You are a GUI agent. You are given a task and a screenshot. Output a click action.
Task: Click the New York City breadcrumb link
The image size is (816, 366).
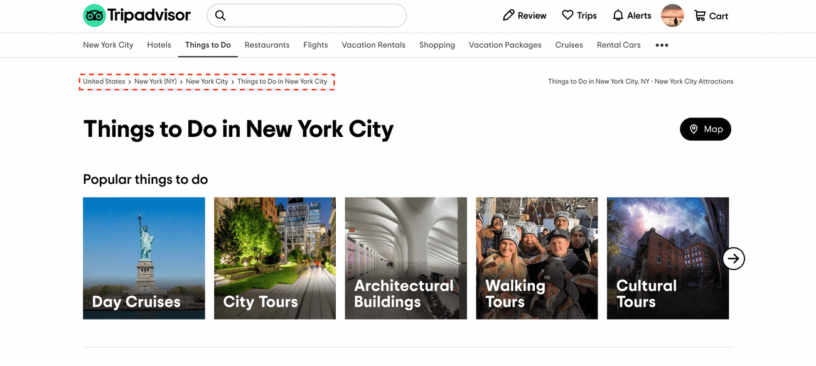coord(207,82)
